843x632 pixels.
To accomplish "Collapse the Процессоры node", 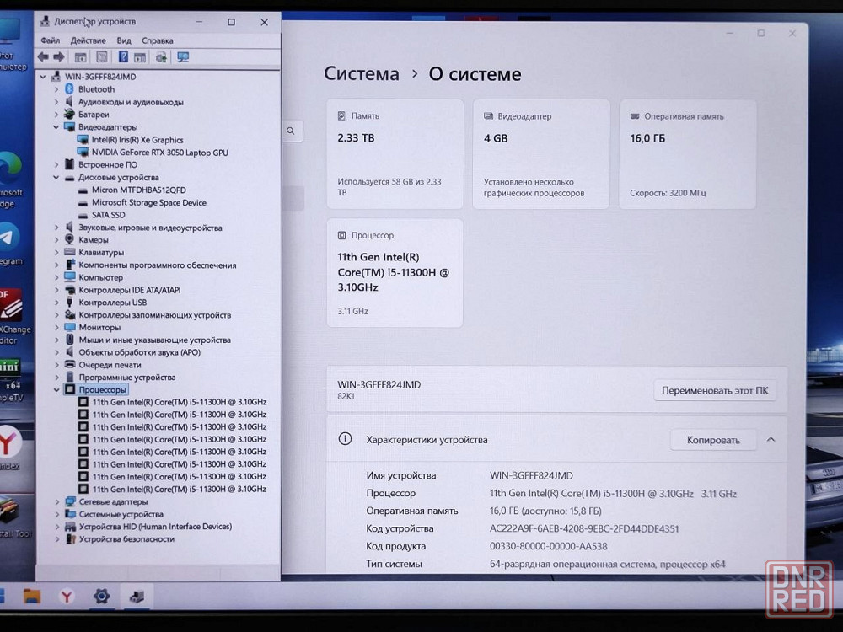I will [x=56, y=389].
